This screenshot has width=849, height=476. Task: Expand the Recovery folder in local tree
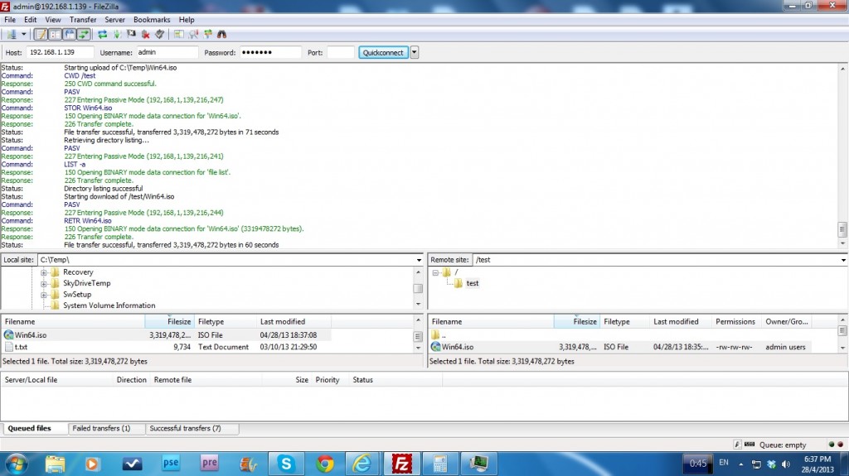44,272
